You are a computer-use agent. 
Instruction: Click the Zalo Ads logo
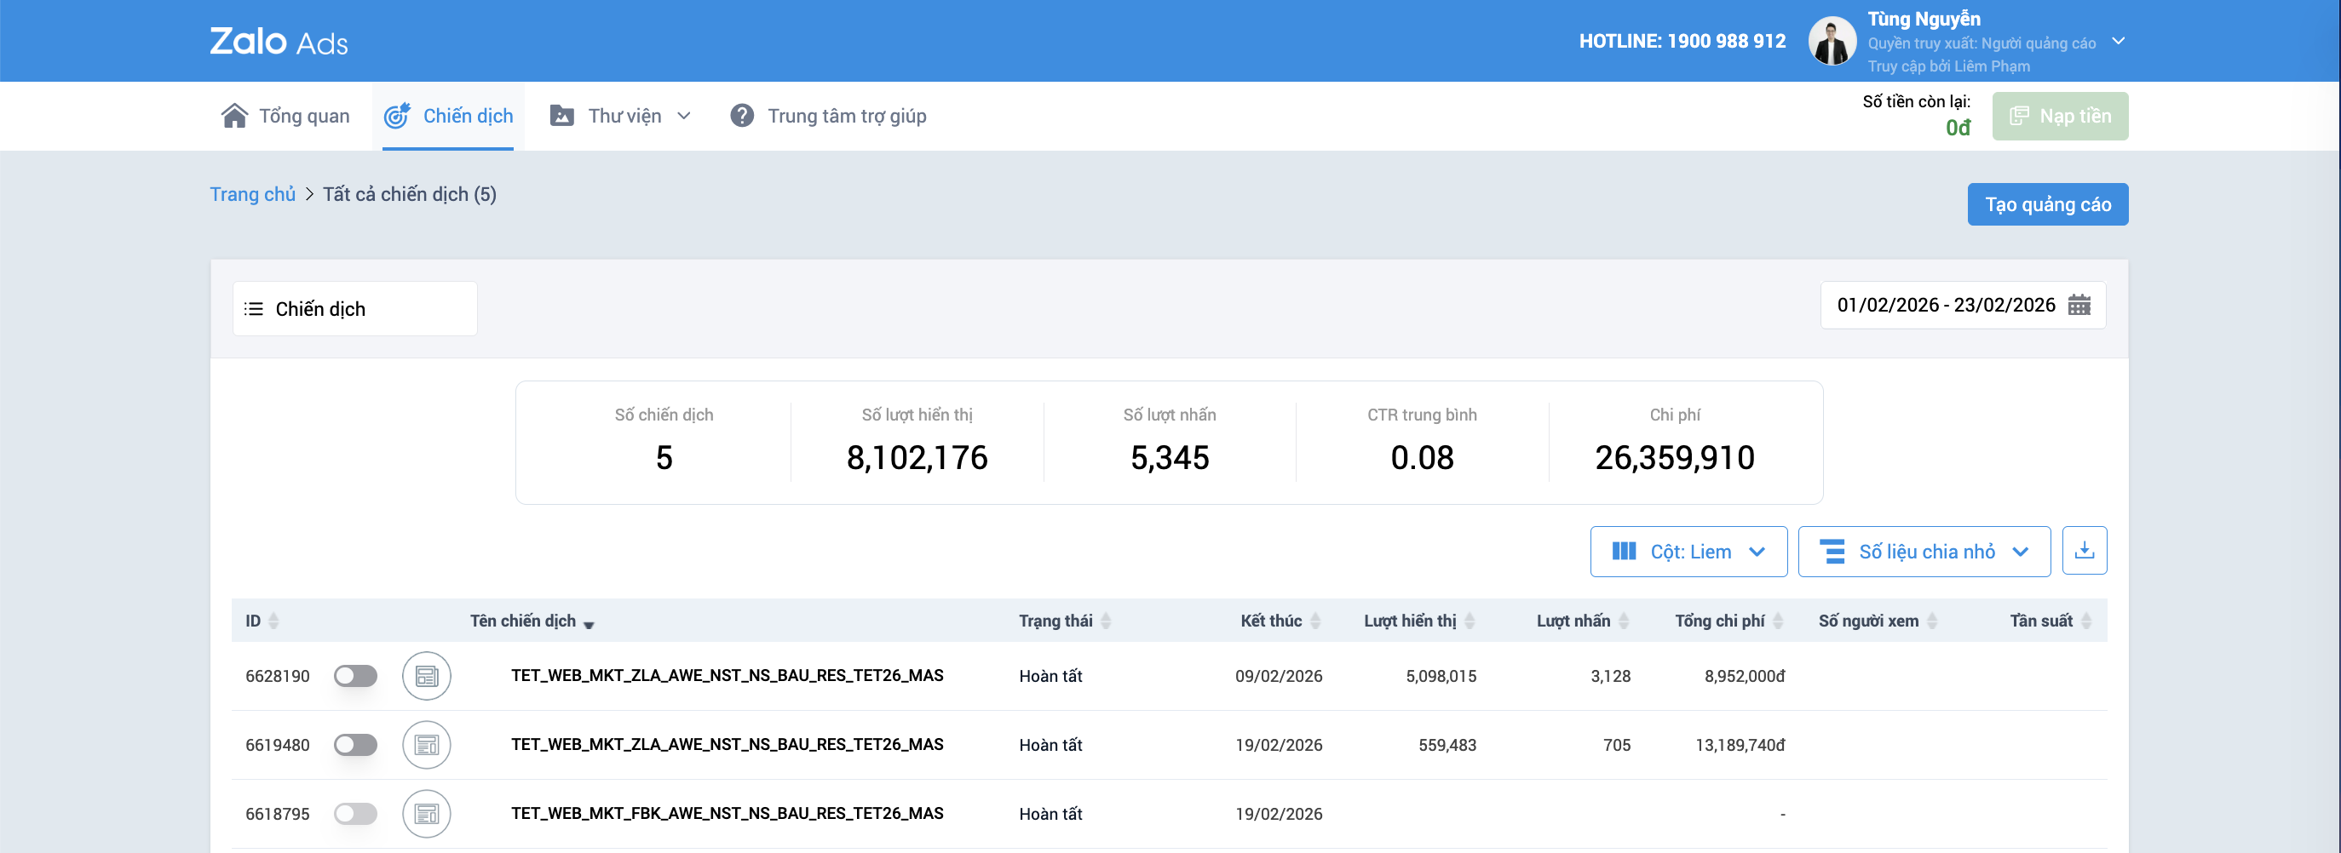click(278, 42)
